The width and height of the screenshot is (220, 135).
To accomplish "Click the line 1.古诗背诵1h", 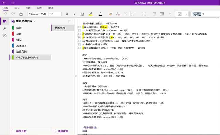I will (95, 87).
